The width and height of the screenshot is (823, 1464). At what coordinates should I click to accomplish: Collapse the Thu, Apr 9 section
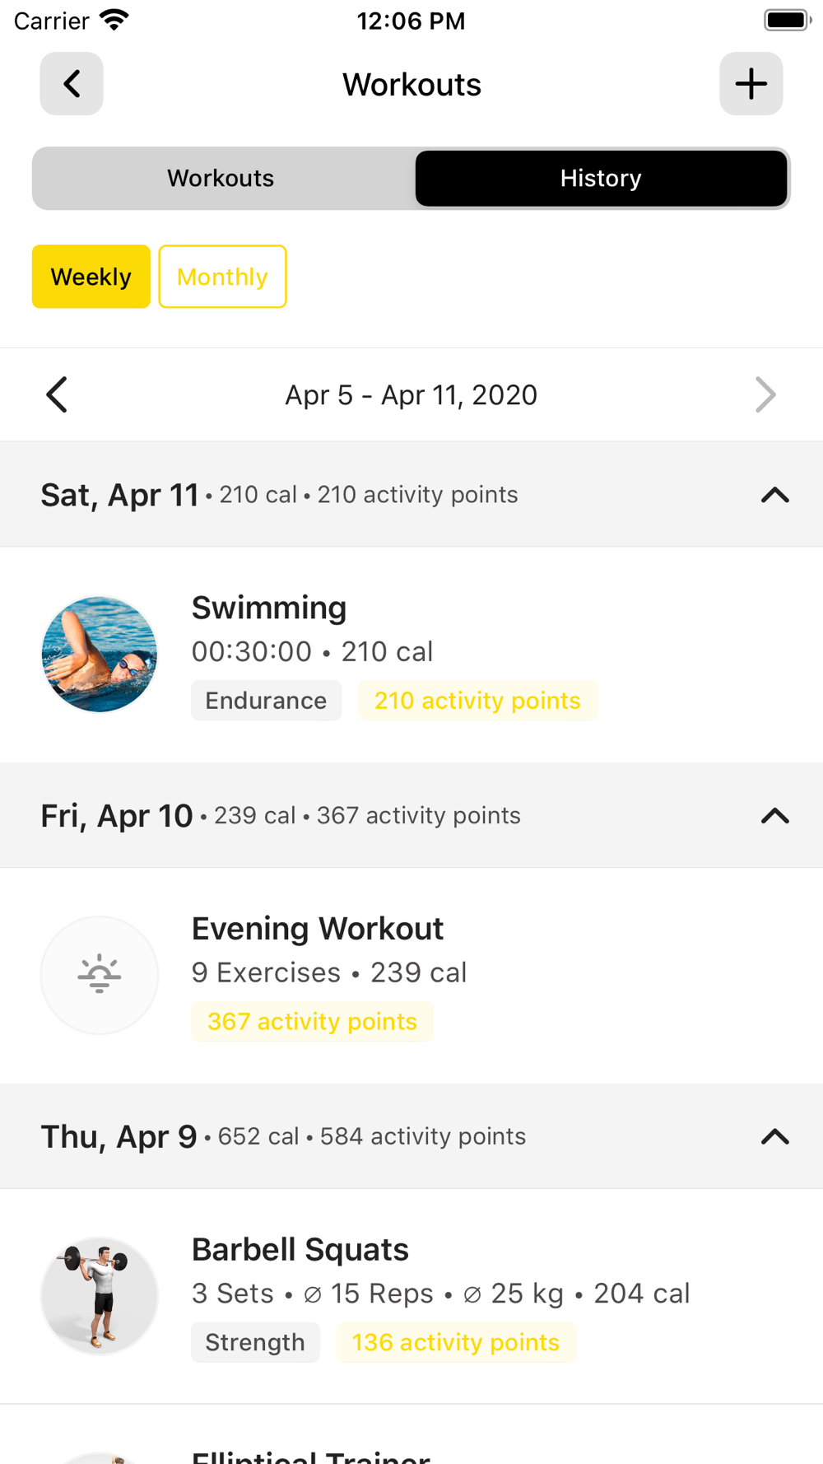[x=774, y=1137]
